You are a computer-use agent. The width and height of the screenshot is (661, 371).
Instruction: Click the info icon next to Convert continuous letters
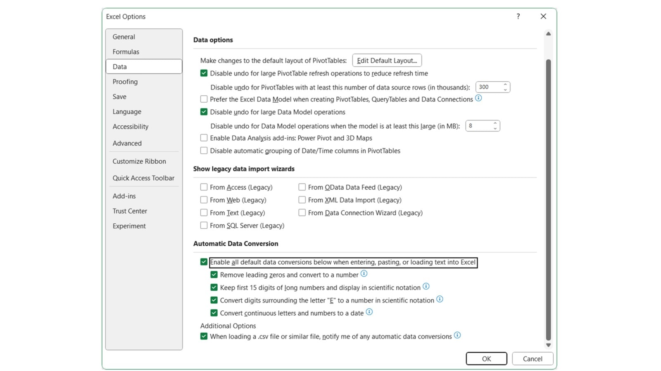[369, 312]
